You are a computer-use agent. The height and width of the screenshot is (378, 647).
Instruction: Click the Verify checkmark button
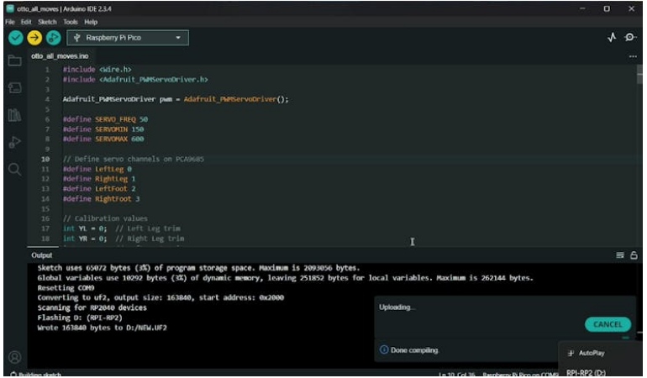click(15, 38)
